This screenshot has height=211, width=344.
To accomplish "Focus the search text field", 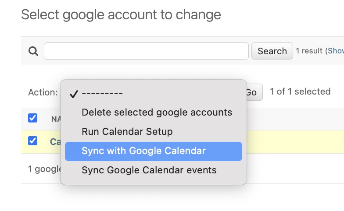I will pos(146,51).
